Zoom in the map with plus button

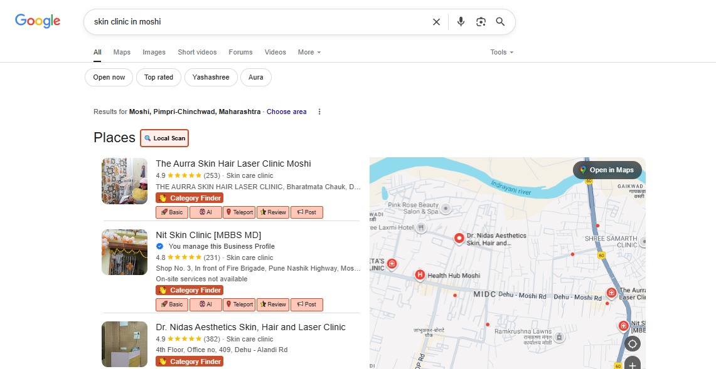632,365
